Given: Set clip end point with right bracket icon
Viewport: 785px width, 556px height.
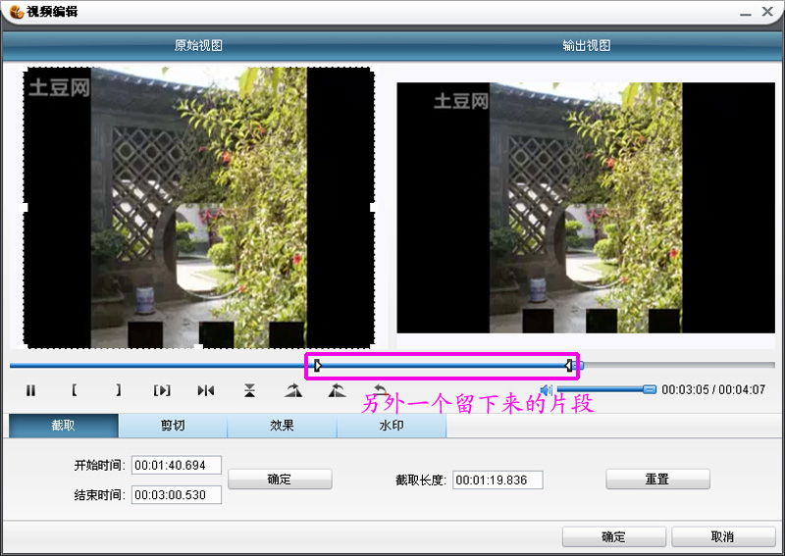Looking at the screenshot, I should coord(118,390).
